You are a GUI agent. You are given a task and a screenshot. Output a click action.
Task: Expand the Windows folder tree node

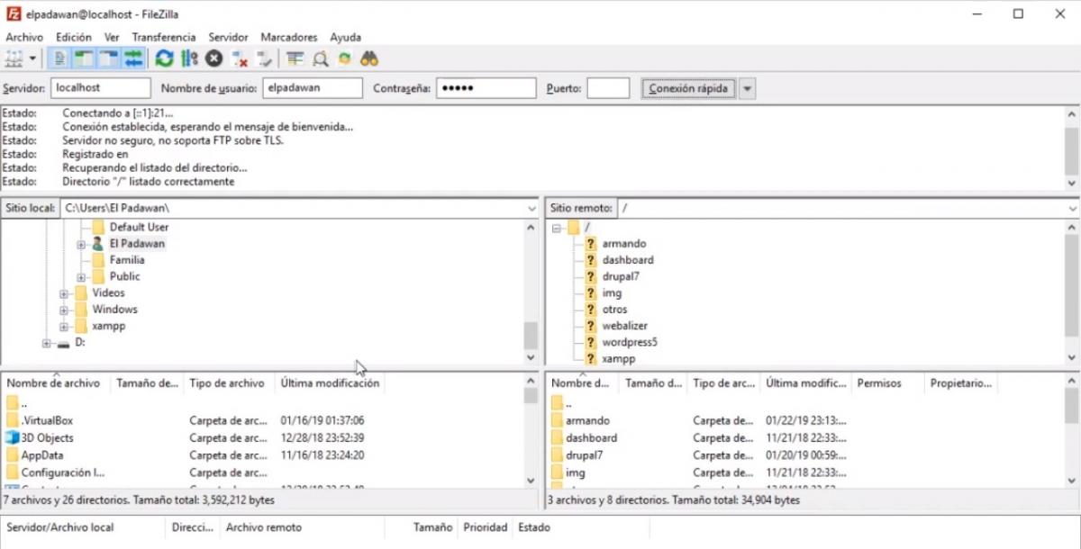point(64,310)
